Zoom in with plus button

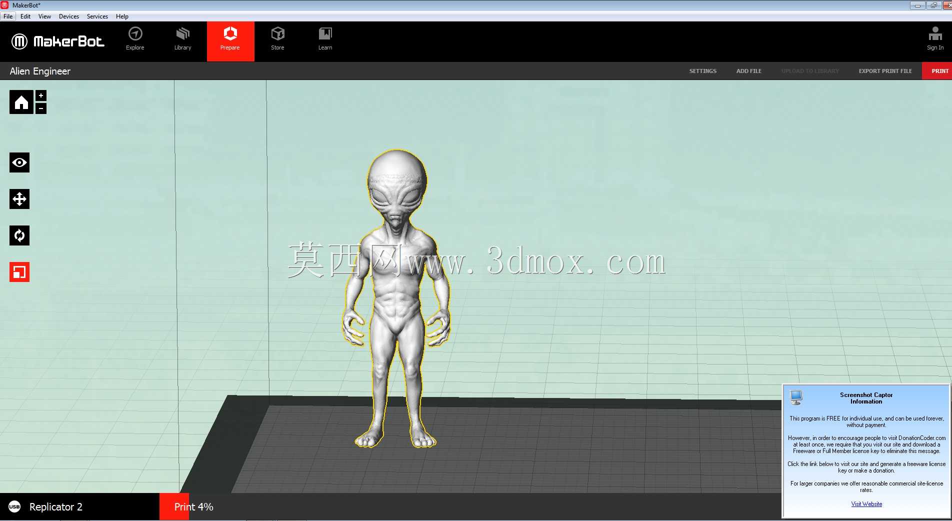coord(41,95)
